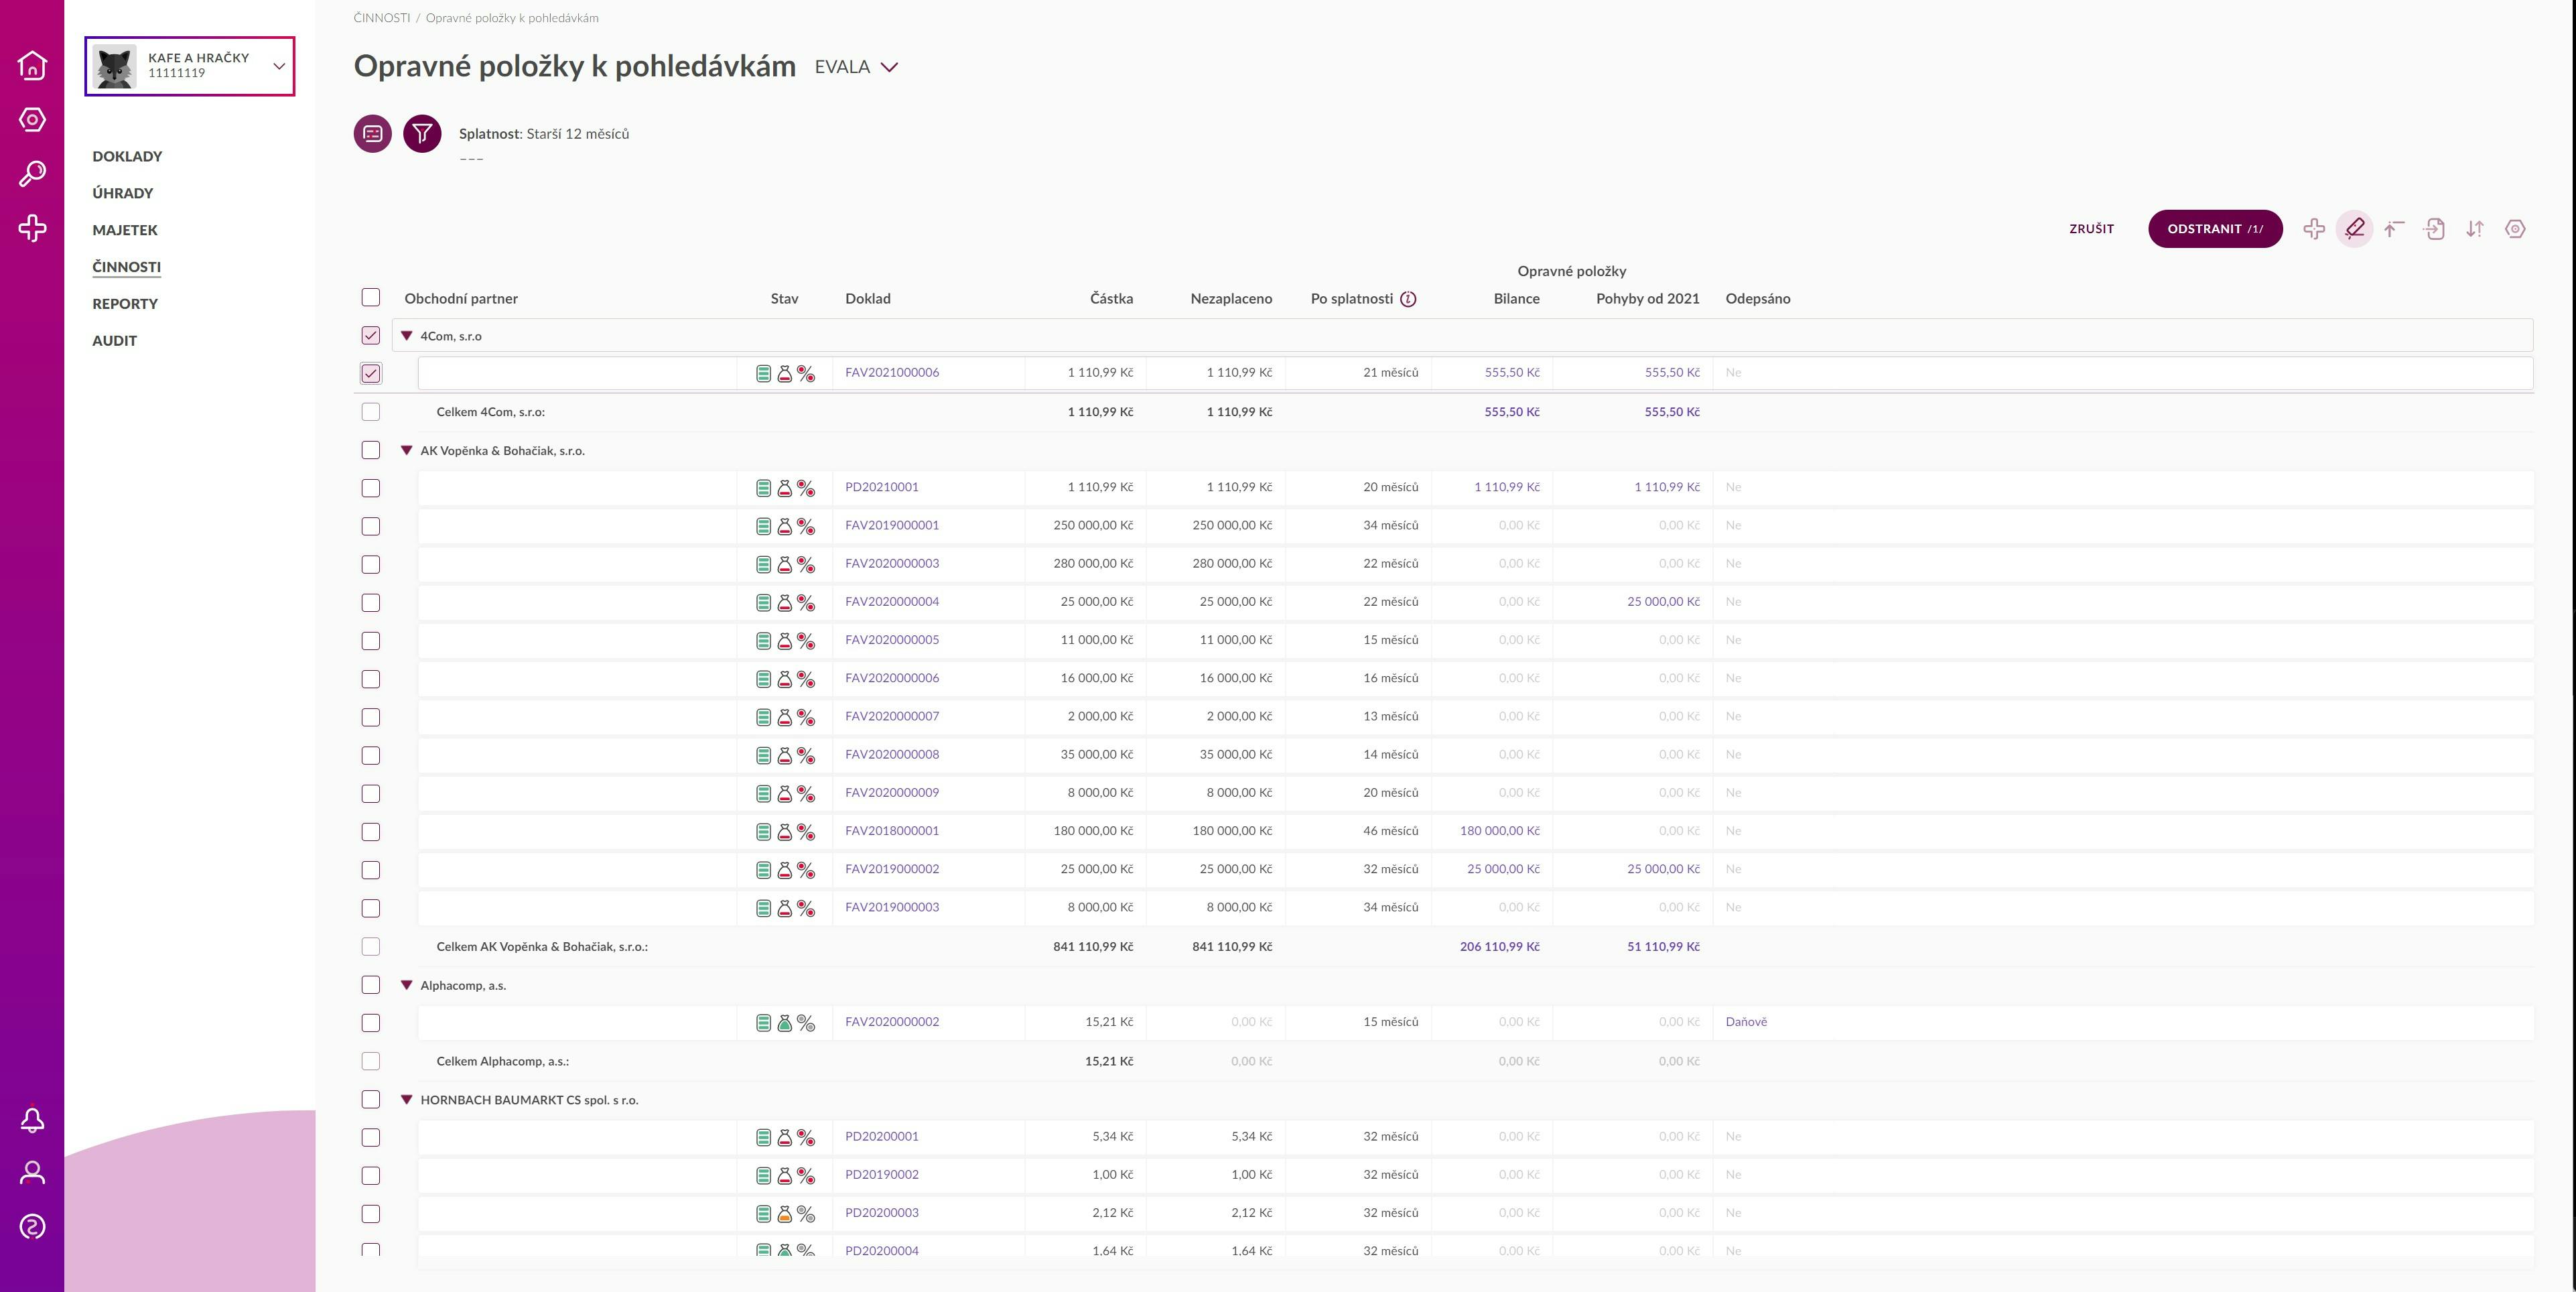
Task: Collapse the 4Com, s.r.o group
Action: click(x=407, y=336)
